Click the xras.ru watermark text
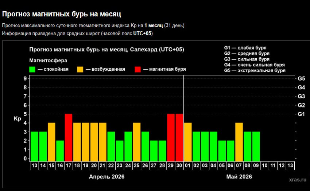310x191 pixels. 297,180
